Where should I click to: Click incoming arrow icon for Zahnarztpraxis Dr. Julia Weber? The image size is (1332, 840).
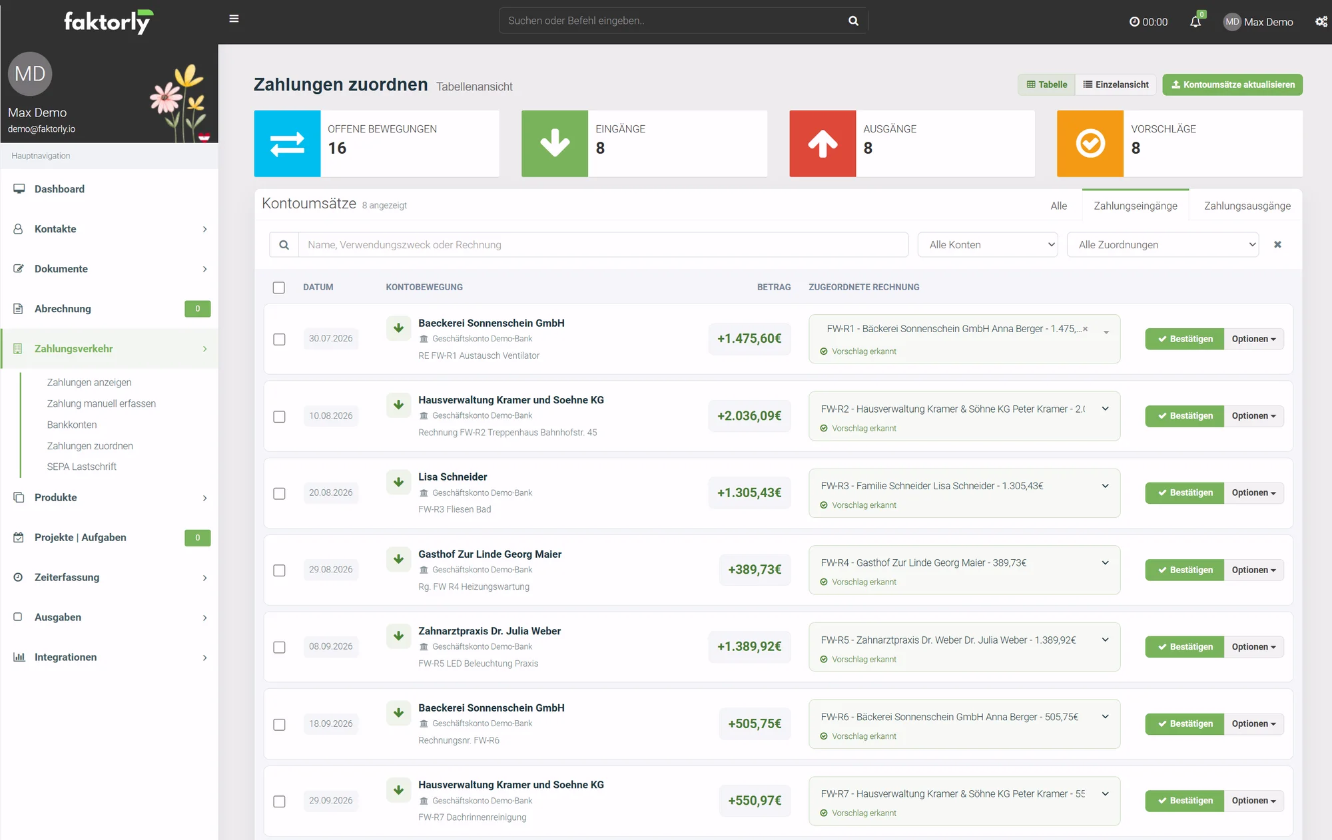click(x=398, y=636)
